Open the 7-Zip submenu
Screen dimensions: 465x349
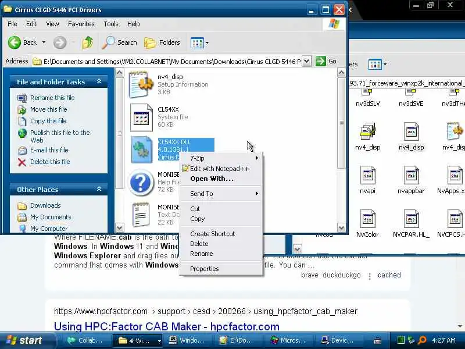(x=221, y=158)
